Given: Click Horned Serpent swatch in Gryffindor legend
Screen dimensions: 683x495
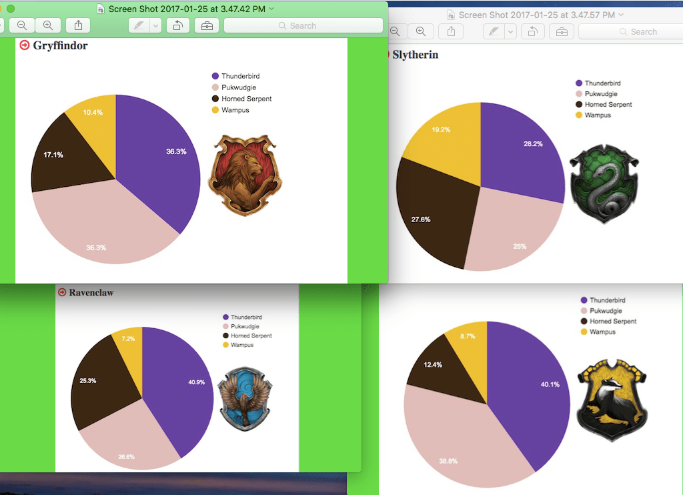Looking at the screenshot, I should tap(215, 99).
